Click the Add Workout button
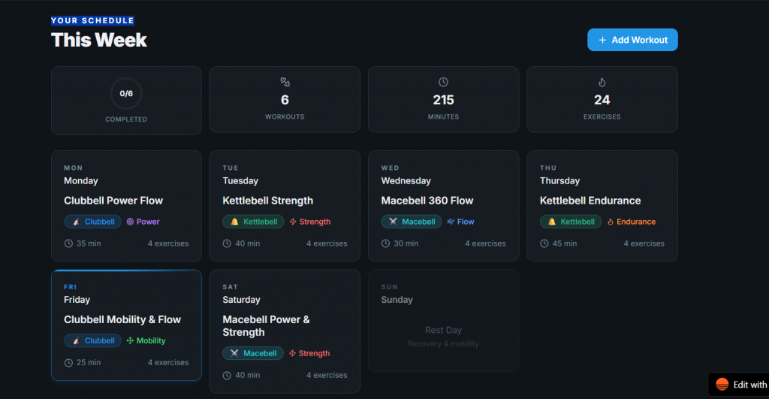 pos(632,40)
